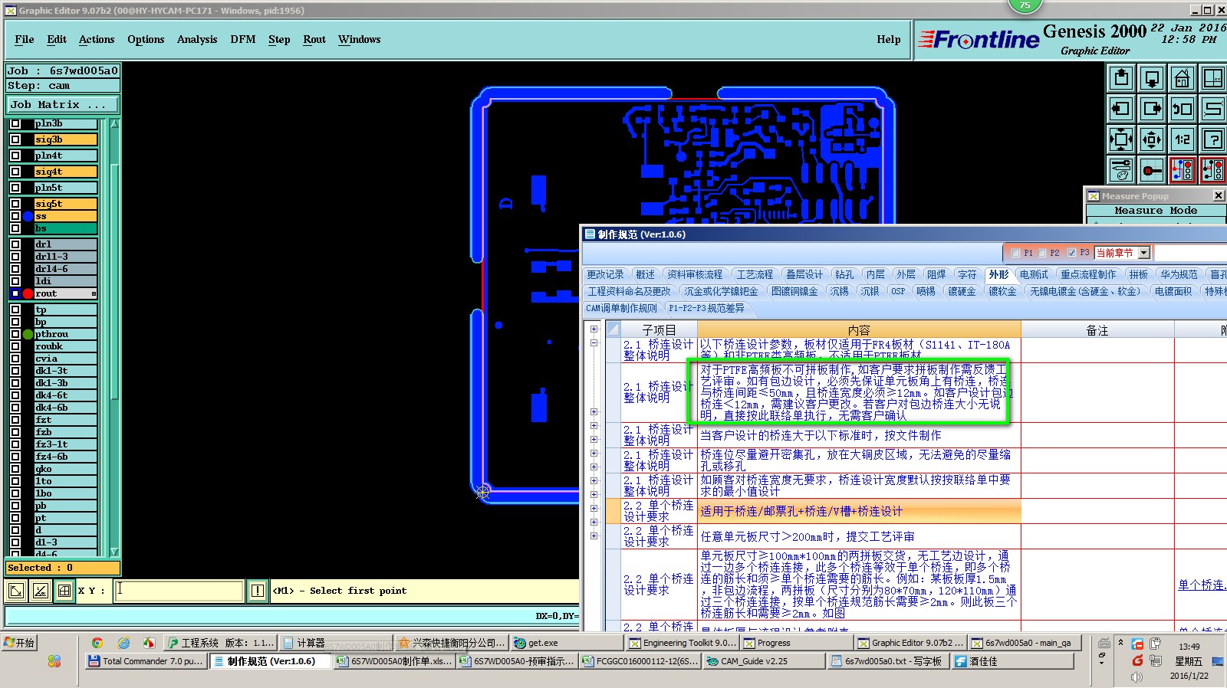The width and height of the screenshot is (1227, 688).
Task: Click the green bs layer name bar
Action: pos(66,228)
